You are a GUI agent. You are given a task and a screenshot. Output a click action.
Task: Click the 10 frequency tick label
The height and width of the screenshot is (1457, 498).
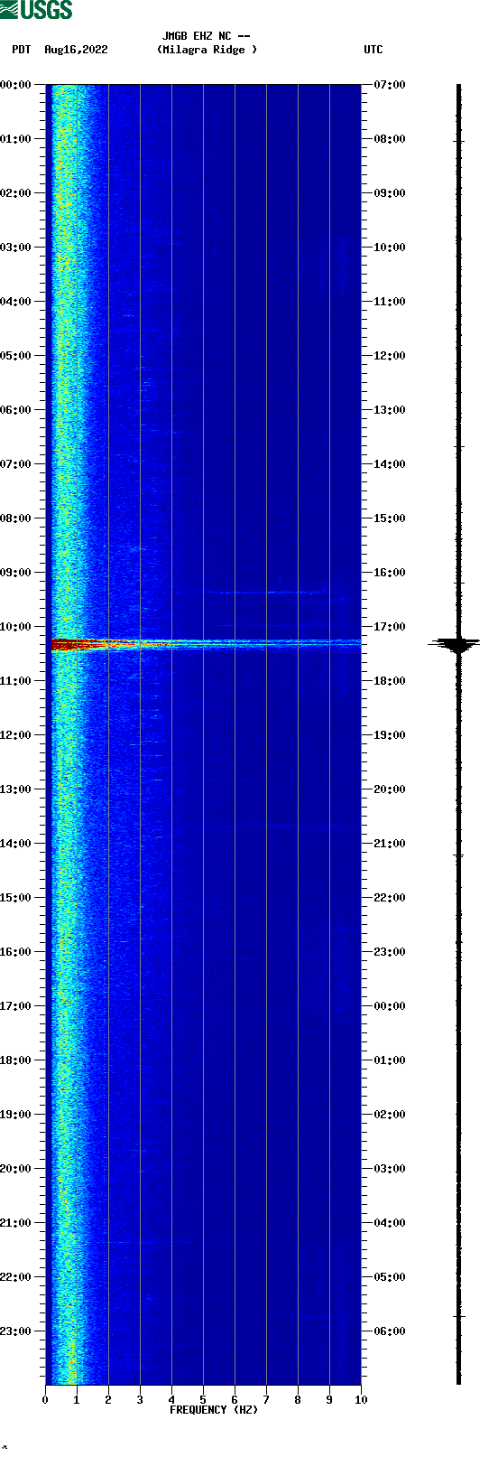(361, 1400)
